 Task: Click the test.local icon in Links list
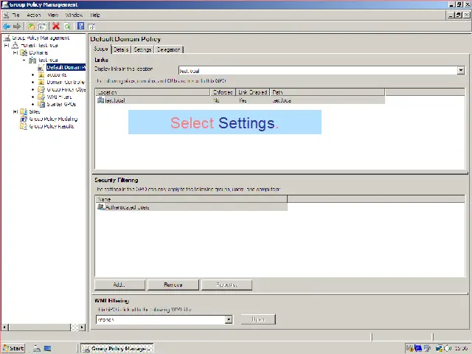pyautogui.click(x=100, y=100)
